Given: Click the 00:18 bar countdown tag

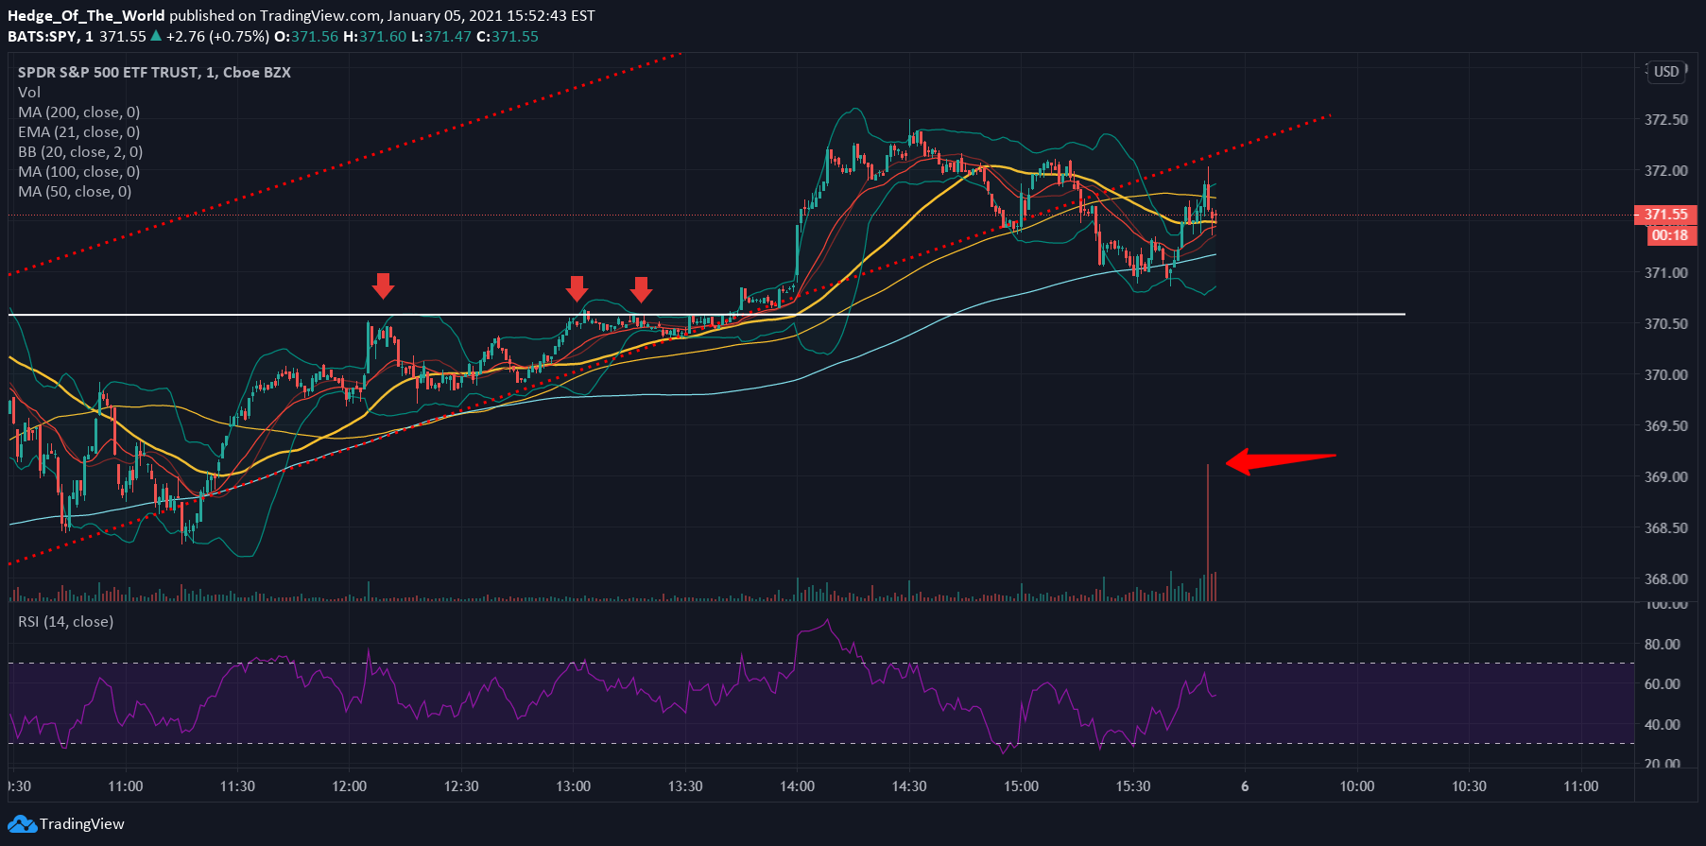Looking at the screenshot, I should [1671, 235].
